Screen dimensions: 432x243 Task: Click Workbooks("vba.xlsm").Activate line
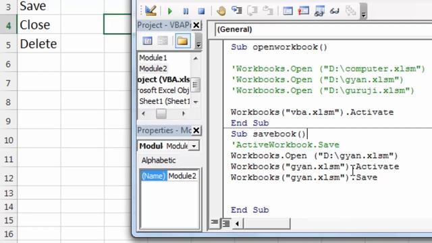[x=312, y=113]
